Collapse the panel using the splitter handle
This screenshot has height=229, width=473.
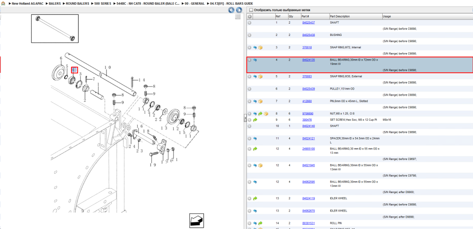point(245,119)
